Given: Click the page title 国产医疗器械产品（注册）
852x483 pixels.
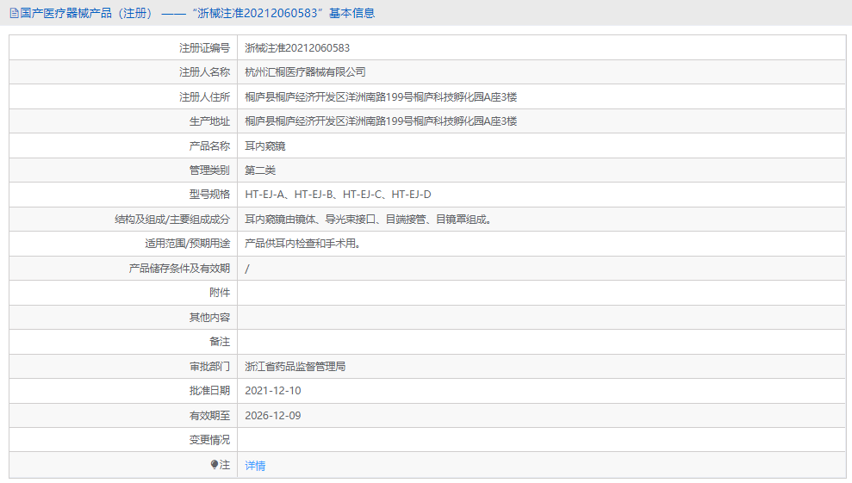Looking at the screenshot, I should [x=87, y=13].
